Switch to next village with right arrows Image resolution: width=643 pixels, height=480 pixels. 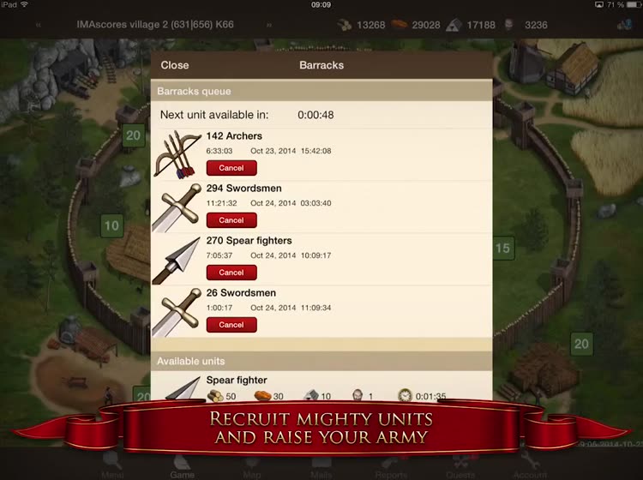(x=269, y=25)
